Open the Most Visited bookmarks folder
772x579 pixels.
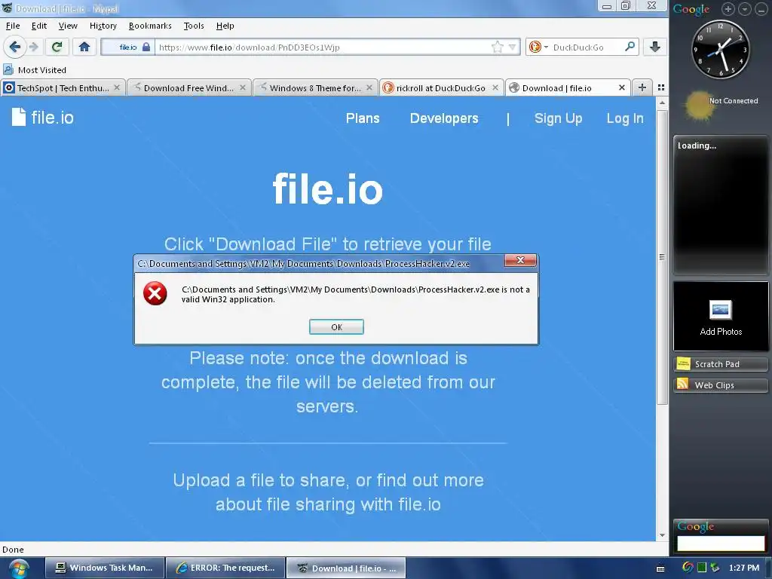tap(35, 70)
